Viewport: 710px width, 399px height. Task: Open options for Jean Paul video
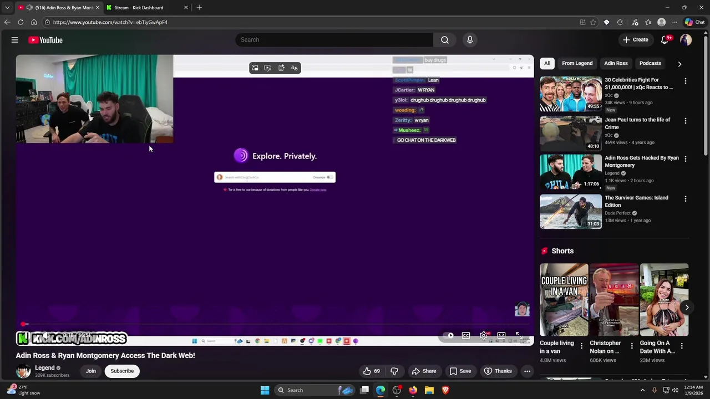click(685, 121)
